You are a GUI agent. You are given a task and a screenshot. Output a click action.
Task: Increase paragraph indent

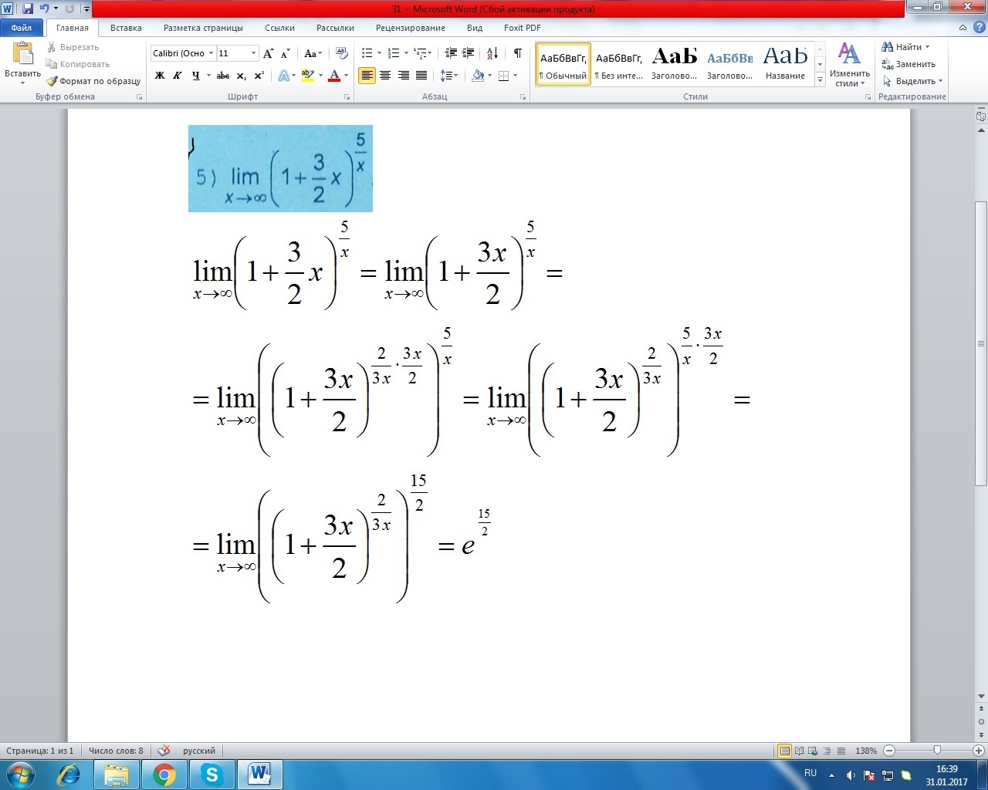click(x=469, y=53)
